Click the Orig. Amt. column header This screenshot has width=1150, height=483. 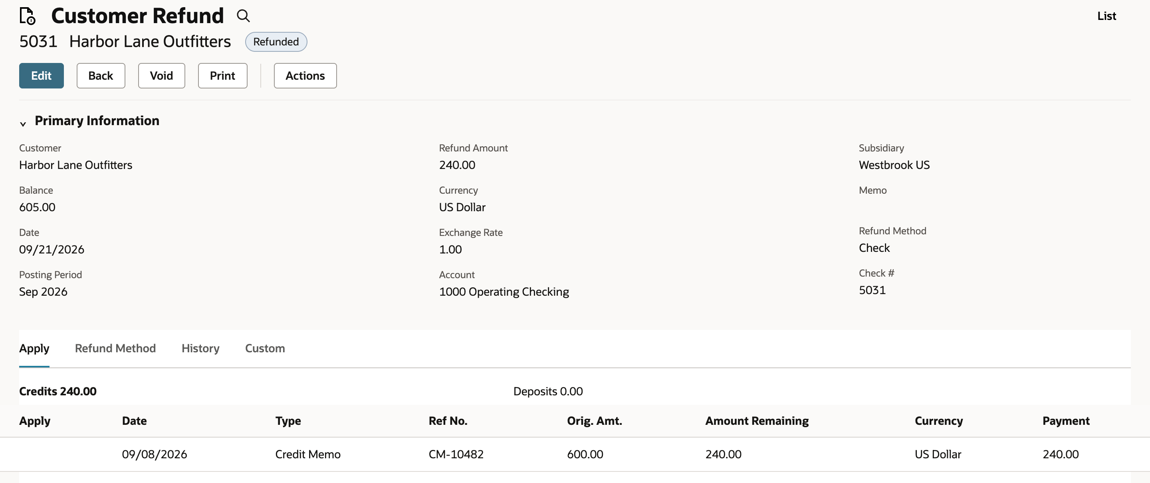(x=594, y=420)
